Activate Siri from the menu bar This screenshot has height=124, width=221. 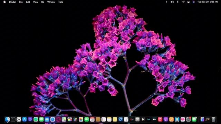click(x=194, y=2)
